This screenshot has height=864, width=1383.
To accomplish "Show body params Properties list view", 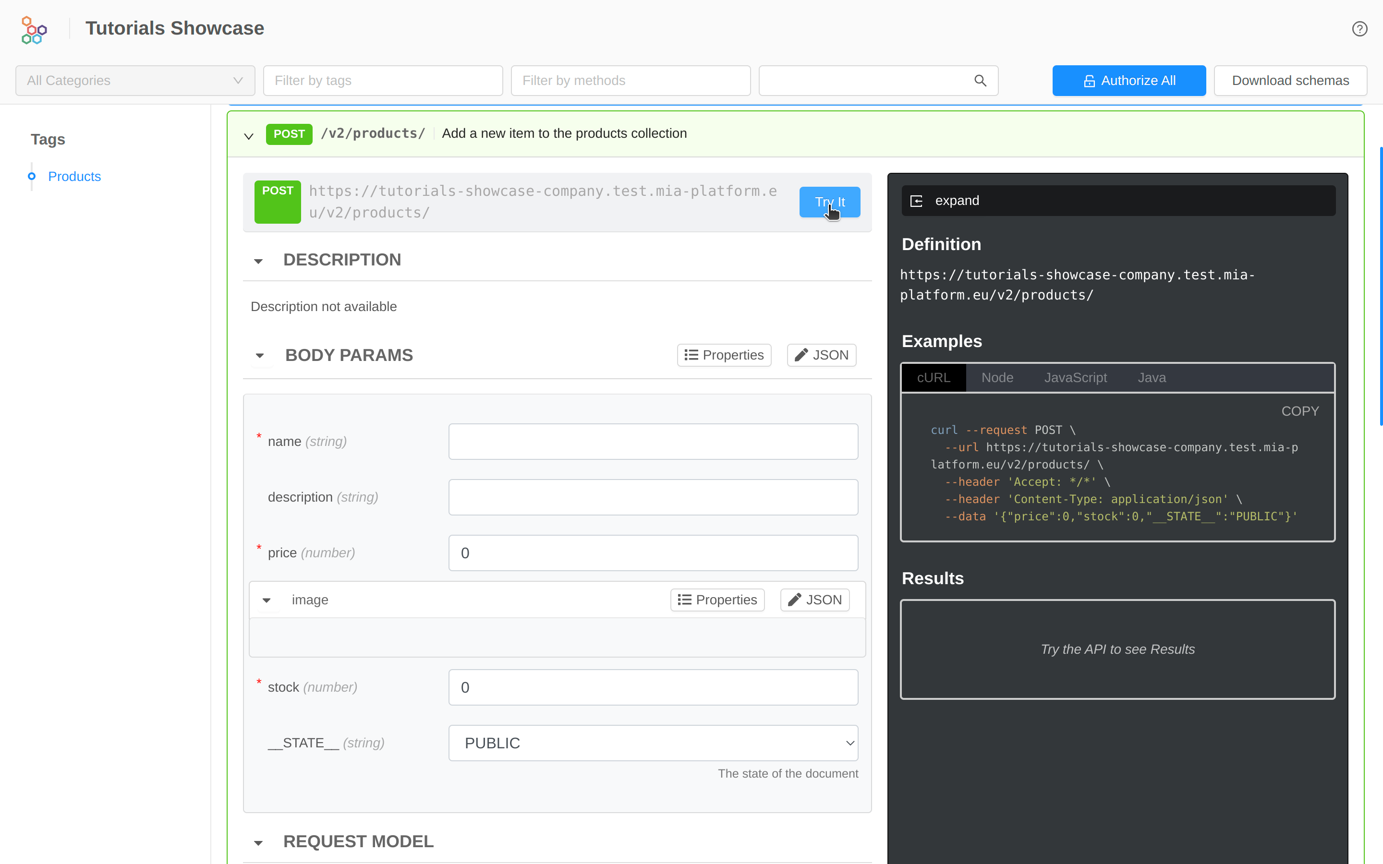I will click(724, 355).
